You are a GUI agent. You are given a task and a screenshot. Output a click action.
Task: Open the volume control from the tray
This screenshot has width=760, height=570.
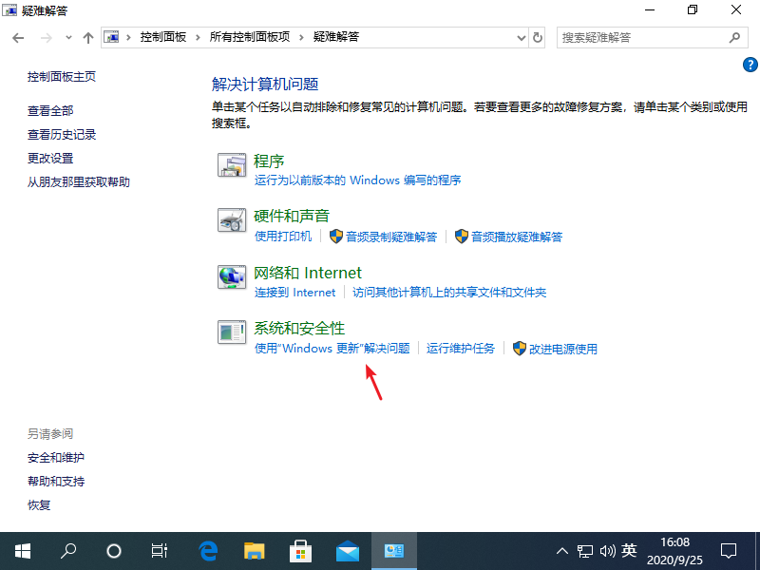[x=607, y=551]
